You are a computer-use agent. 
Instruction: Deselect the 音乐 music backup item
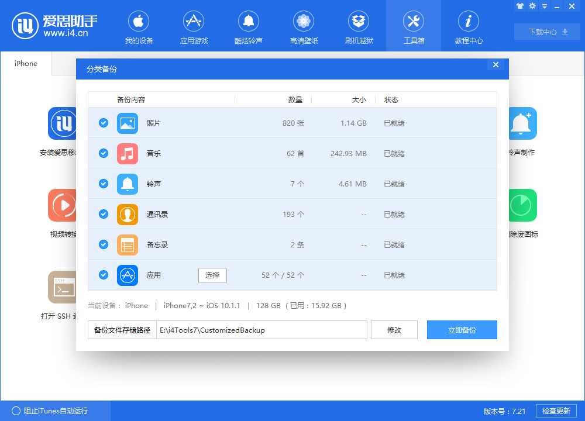[104, 153]
